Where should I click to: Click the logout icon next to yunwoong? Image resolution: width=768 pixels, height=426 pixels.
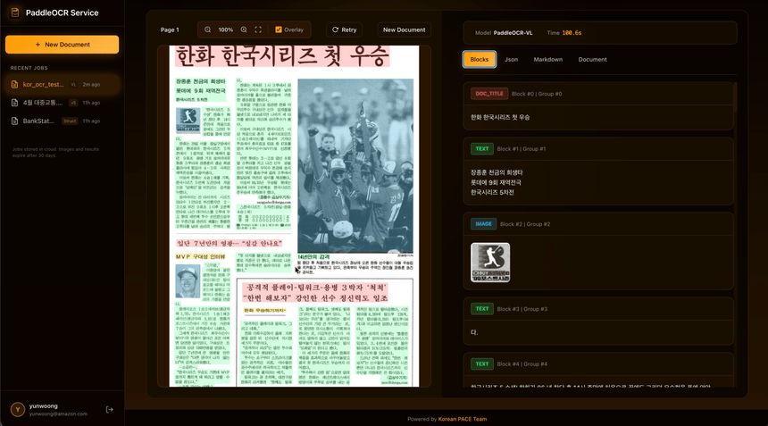tap(110, 409)
